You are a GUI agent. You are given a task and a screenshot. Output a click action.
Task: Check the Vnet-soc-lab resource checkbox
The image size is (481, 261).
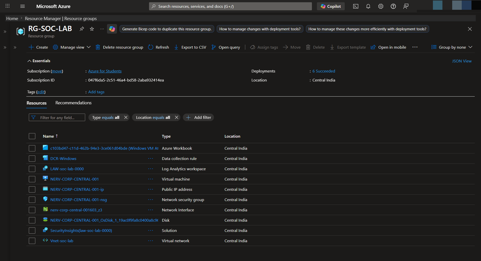point(32,241)
